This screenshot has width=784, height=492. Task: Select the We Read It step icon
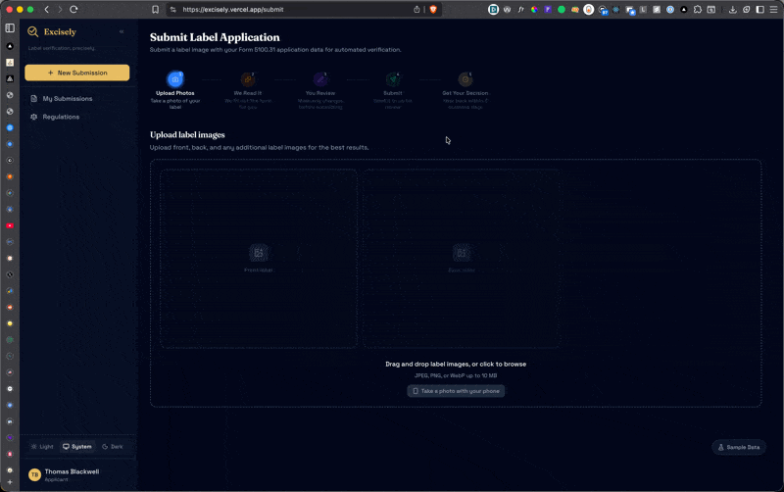(x=248, y=79)
